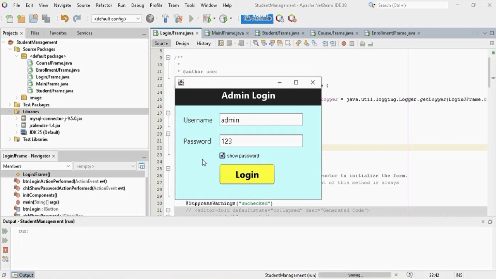Click the Find Selection magnifier icon in editor

coord(256,43)
